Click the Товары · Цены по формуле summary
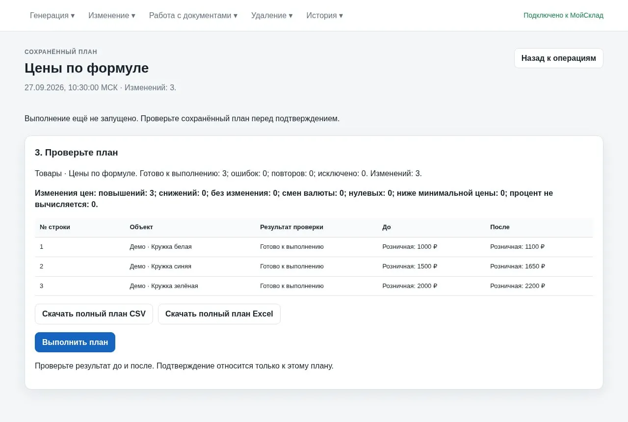Screen dimensions: 628x422 pos(228,174)
